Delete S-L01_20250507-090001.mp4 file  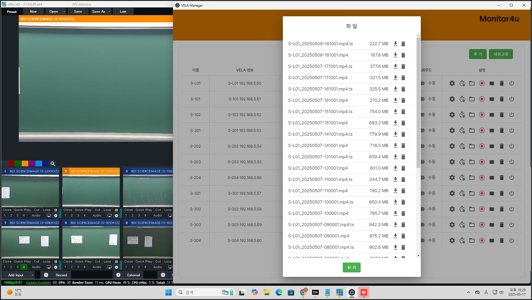click(403, 236)
